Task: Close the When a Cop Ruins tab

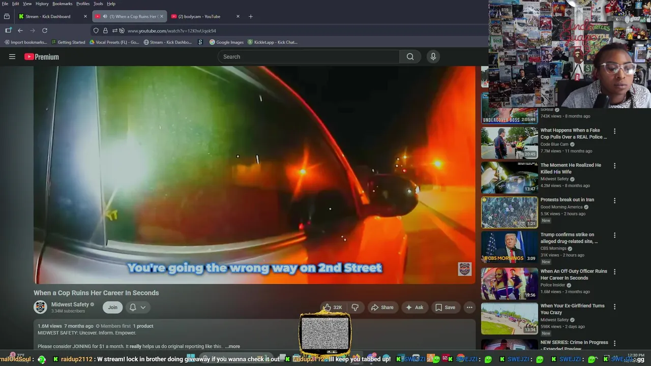Action: point(162,16)
